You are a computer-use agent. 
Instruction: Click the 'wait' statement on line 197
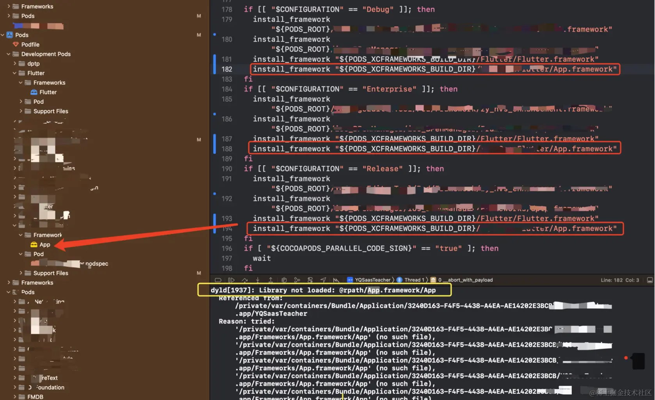262,258
